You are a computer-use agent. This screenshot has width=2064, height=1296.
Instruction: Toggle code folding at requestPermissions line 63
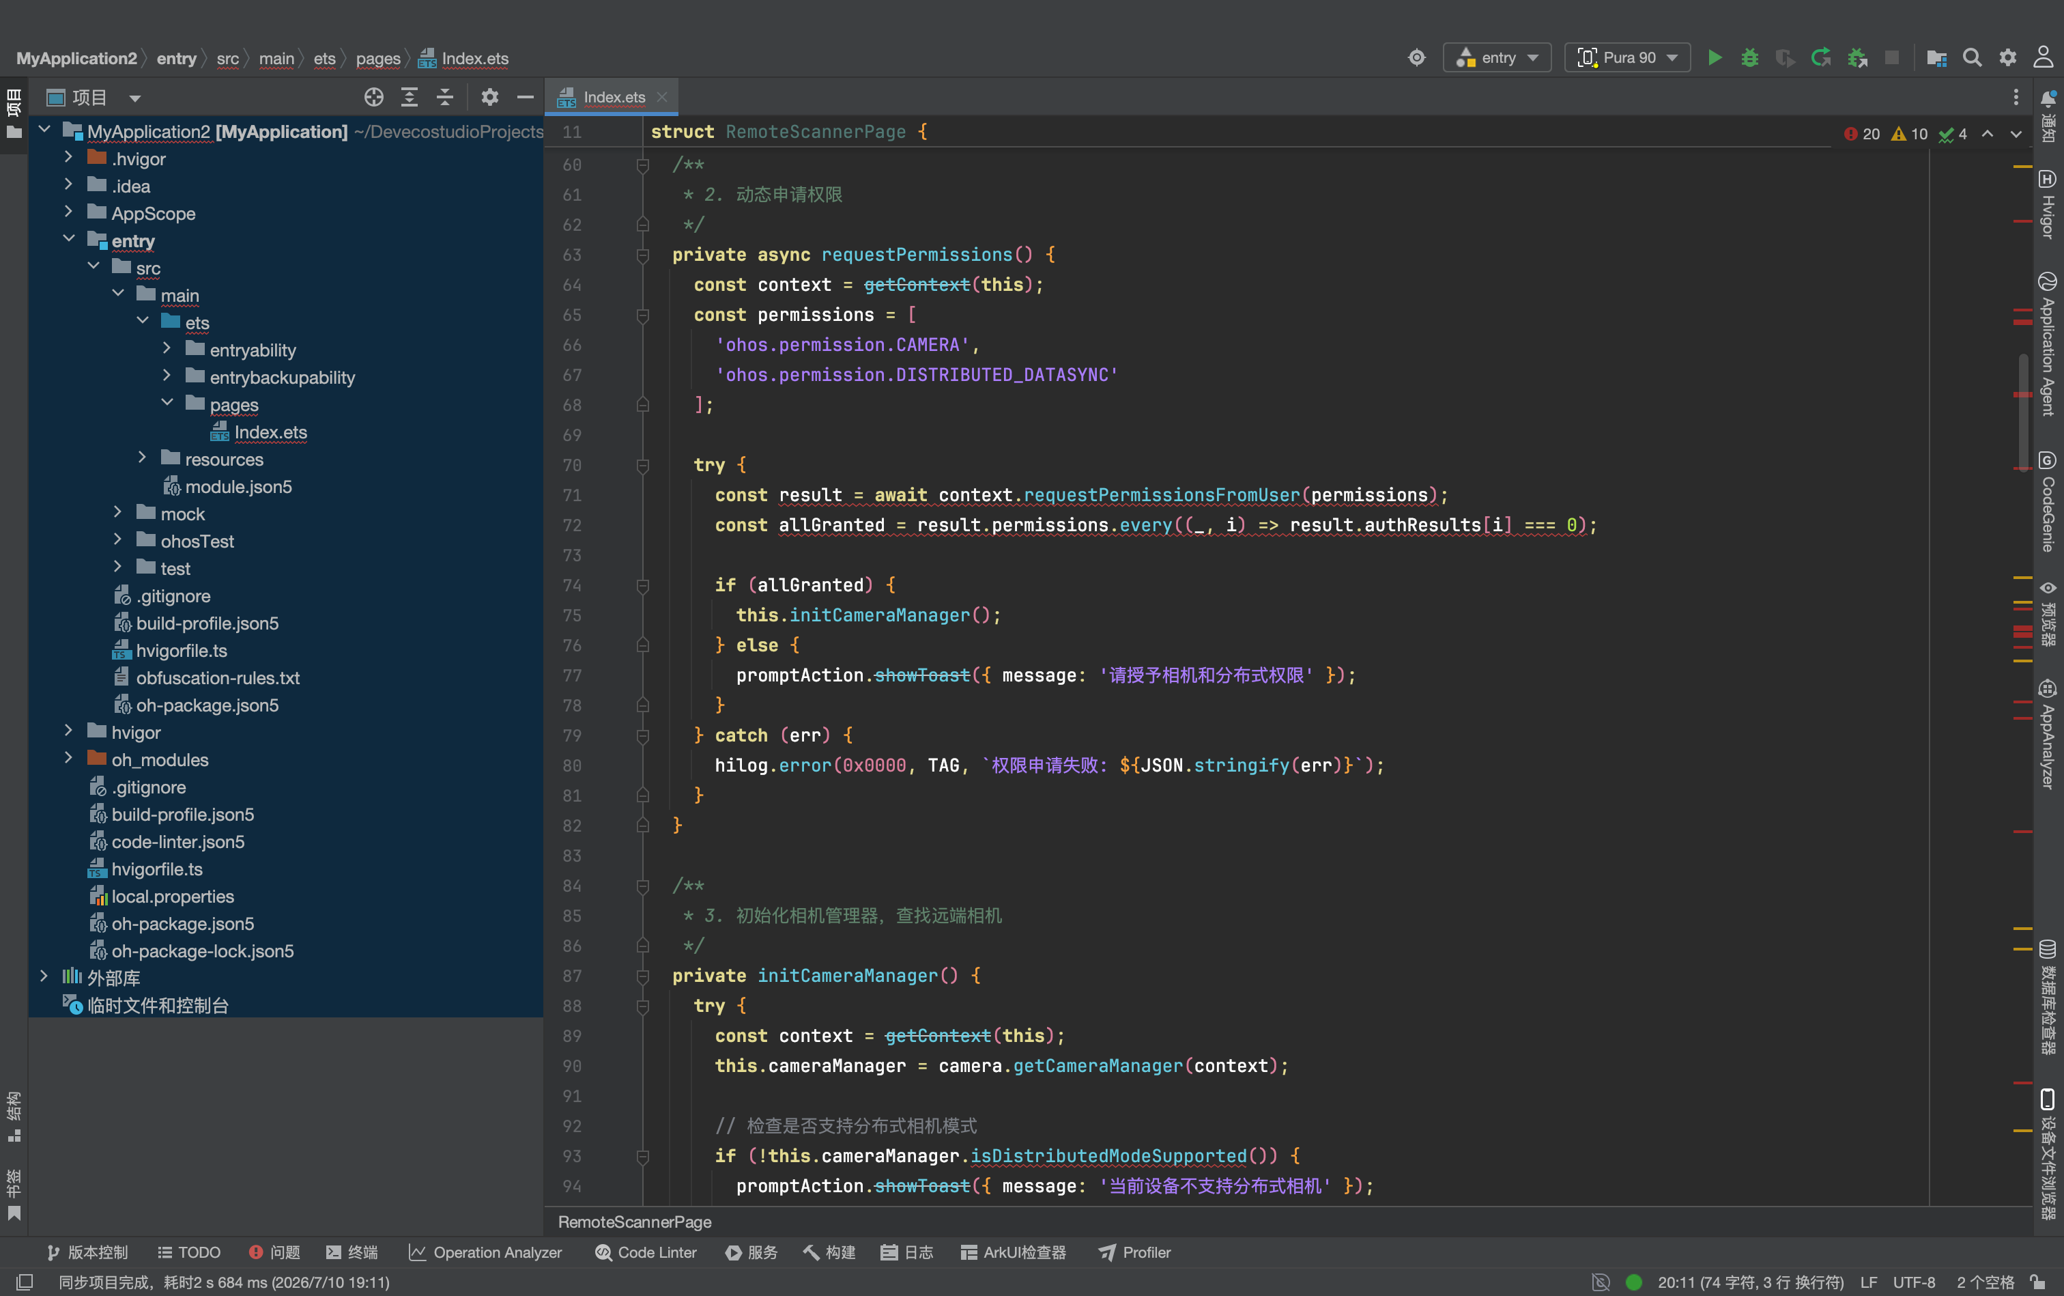pyautogui.click(x=642, y=255)
